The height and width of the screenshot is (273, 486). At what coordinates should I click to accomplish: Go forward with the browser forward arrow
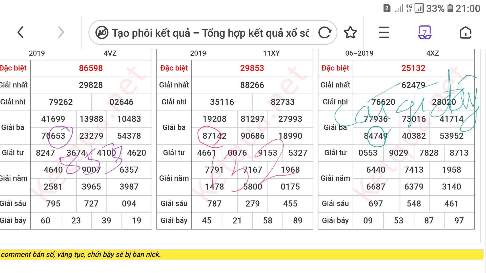click(61, 32)
